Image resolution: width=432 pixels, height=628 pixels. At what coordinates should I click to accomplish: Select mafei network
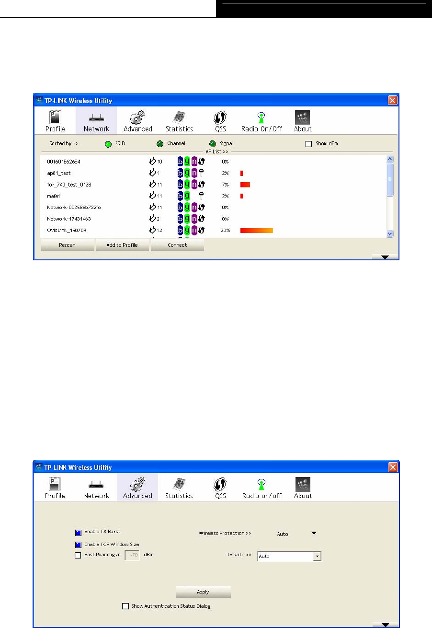coord(213,196)
